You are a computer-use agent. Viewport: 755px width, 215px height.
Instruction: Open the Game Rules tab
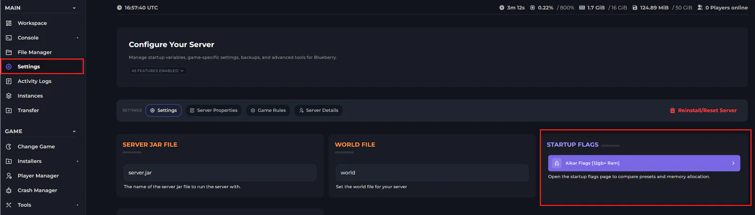(x=268, y=111)
